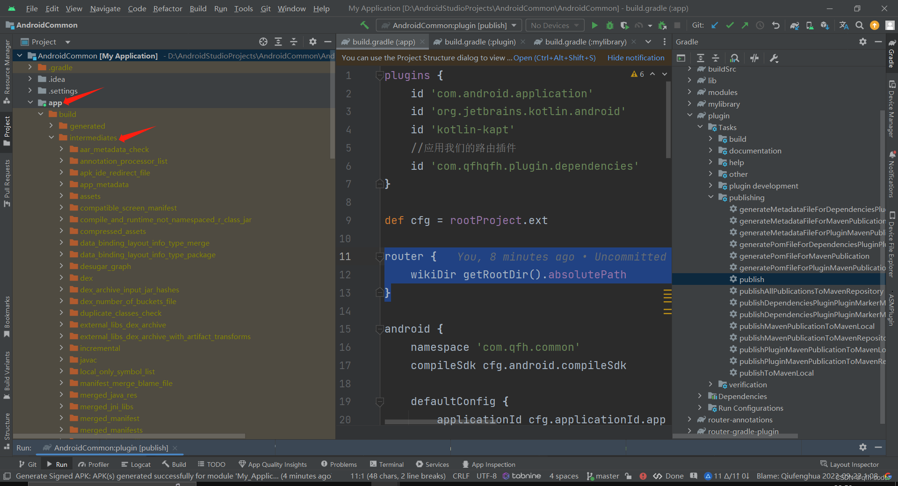The image size is (898, 486).
Task: Open Project panel settings gear
Action: [x=313, y=42]
